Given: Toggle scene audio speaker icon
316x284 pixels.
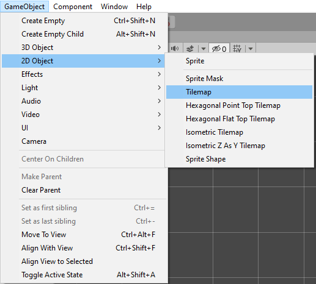Looking at the screenshot, I should tap(175, 49).
